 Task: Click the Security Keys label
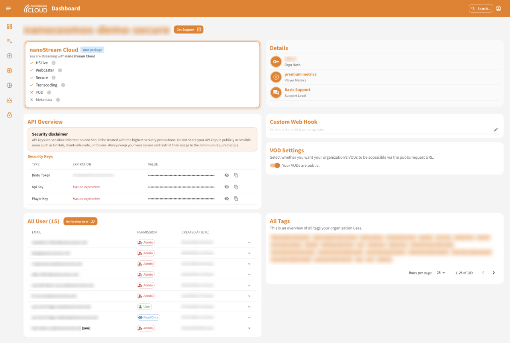[x=40, y=156]
